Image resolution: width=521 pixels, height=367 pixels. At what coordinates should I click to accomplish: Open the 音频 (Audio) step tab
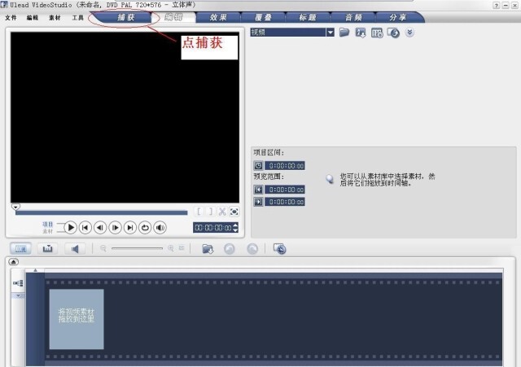[x=352, y=17]
